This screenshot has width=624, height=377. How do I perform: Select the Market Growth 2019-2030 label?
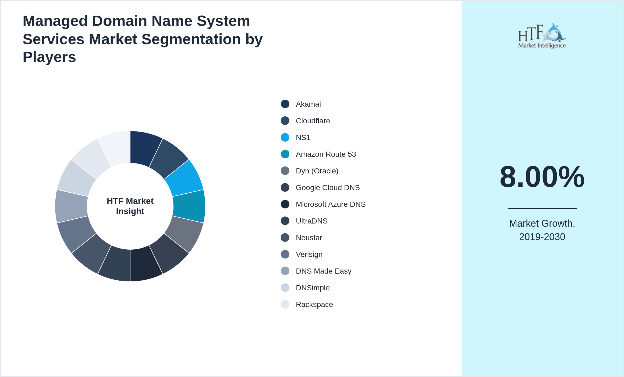[542, 230]
